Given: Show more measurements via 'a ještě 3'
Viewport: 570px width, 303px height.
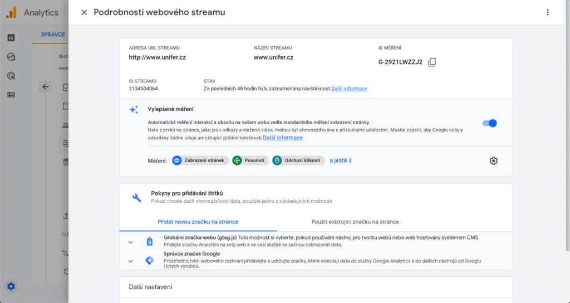Looking at the screenshot, I should pos(341,160).
